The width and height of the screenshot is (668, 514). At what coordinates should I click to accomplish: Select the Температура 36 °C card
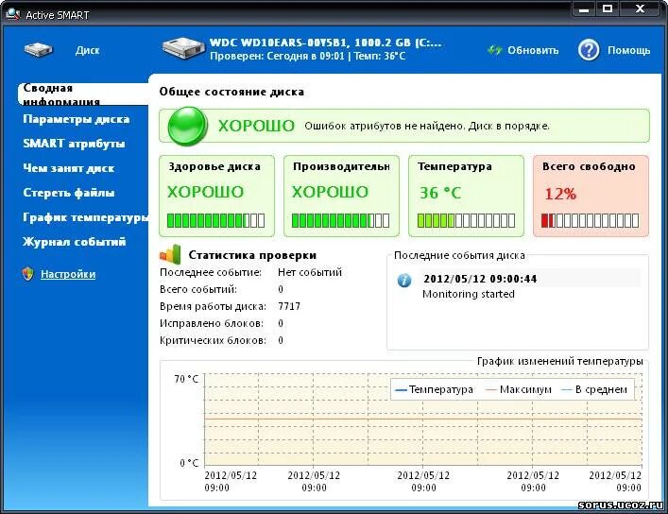[466, 196]
